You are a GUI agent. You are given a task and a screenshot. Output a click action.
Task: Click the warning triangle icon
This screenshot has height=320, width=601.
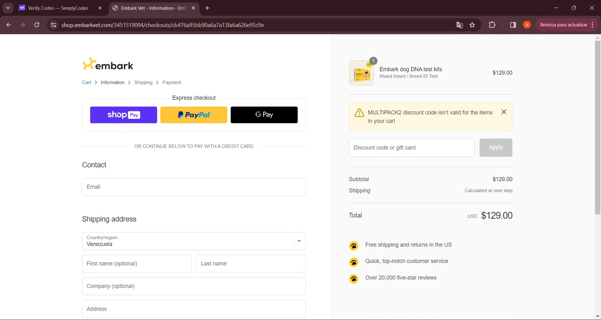[359, 113]
